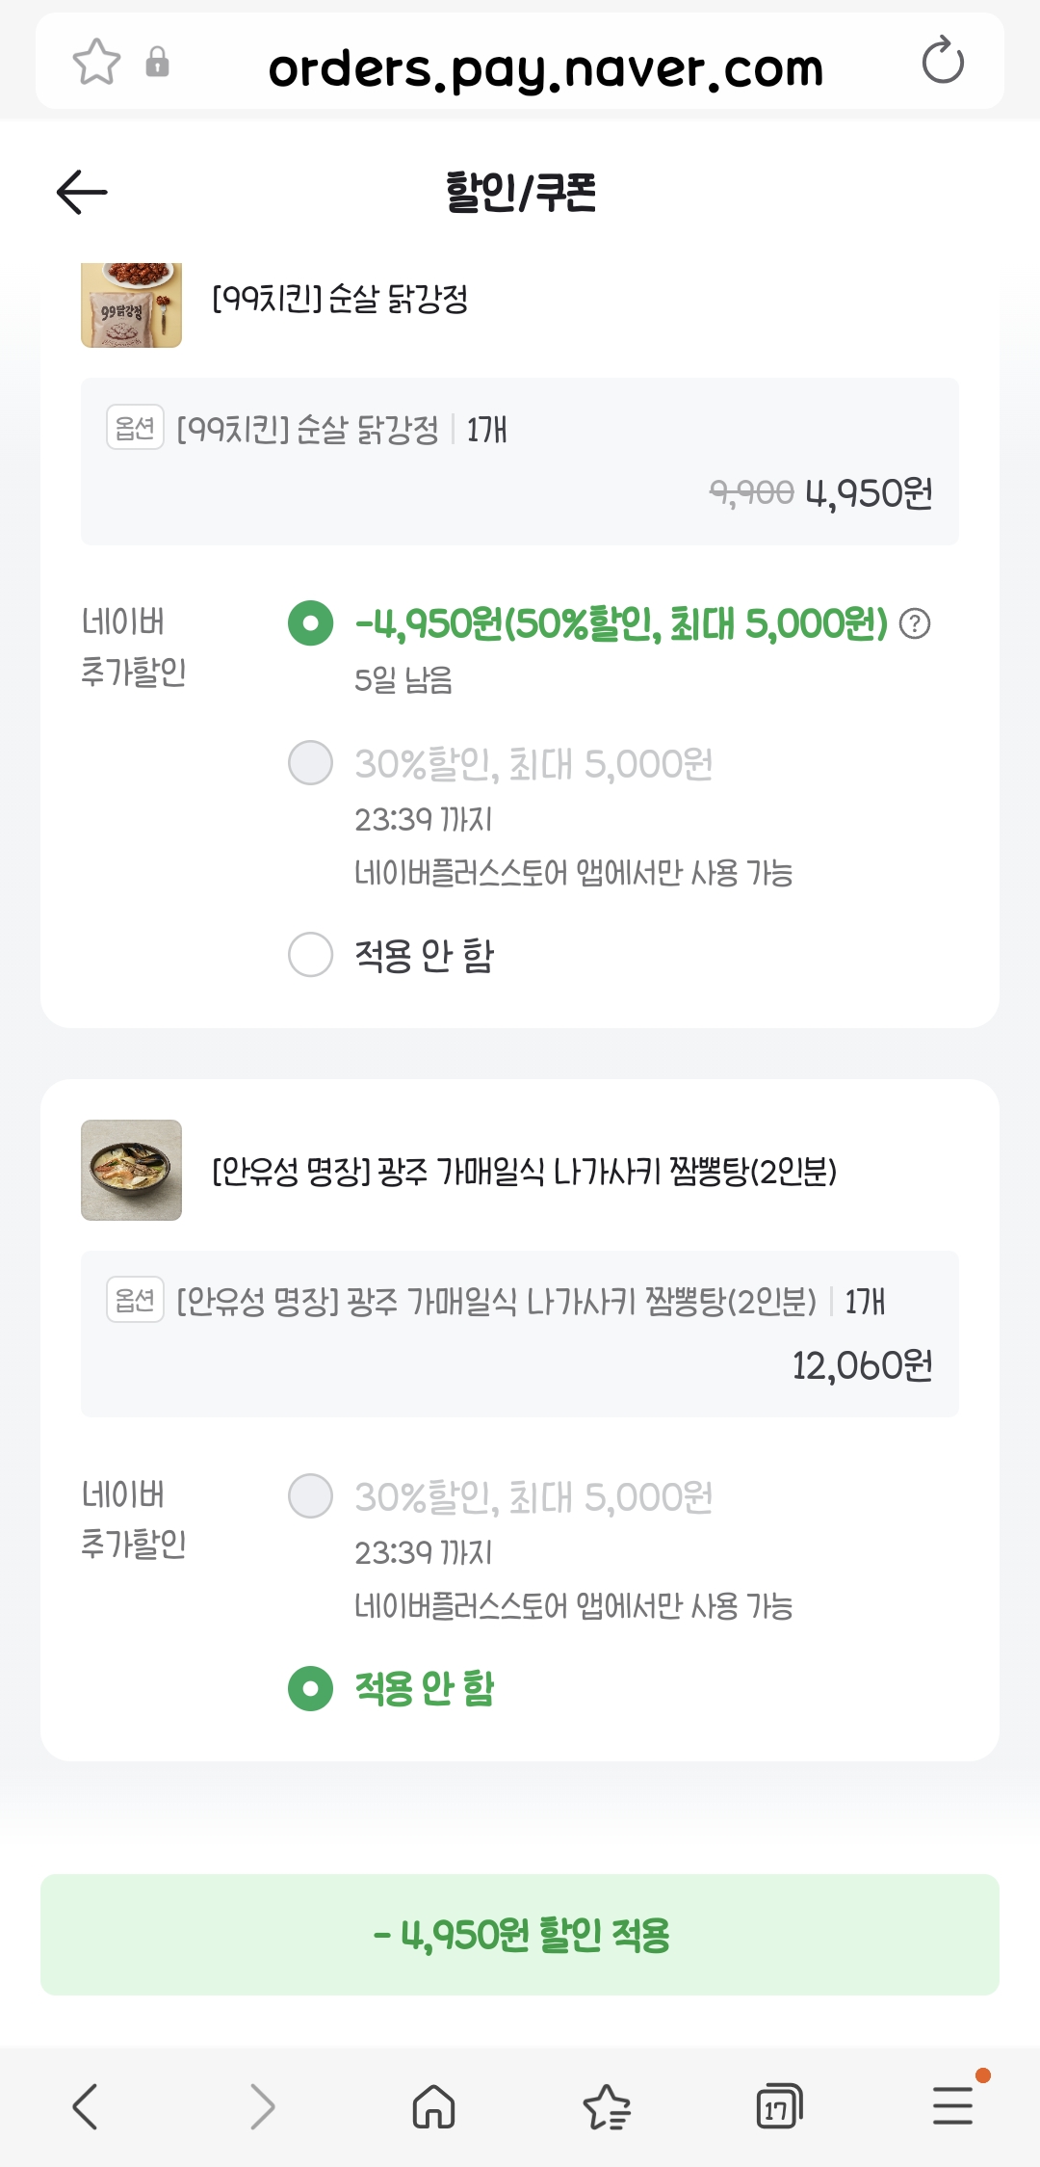The height and width of the screenshot is (2167, 1040).
Task: Bookmark page with the address bar star
Action: [96, 63]
